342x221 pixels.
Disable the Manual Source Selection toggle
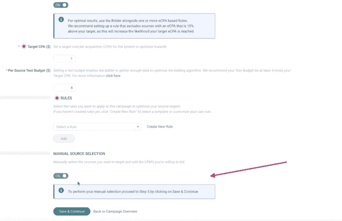coord(60,176)
